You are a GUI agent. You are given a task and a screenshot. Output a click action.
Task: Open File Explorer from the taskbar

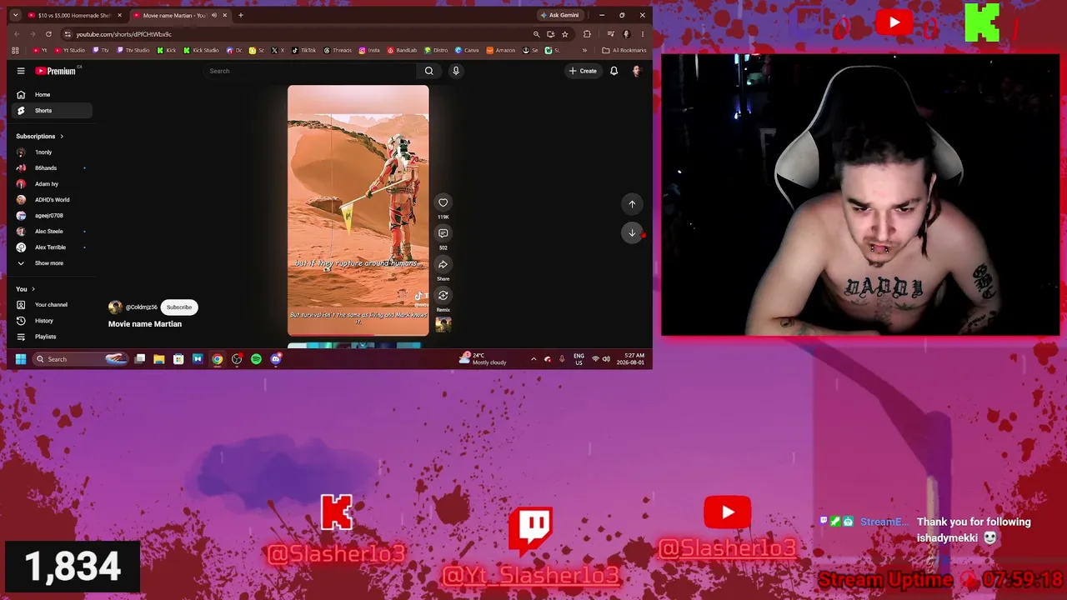tap(158, 359)
